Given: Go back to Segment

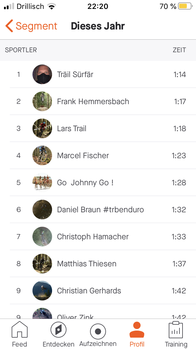Looking at the screenshot, I should tap(36, 26).
